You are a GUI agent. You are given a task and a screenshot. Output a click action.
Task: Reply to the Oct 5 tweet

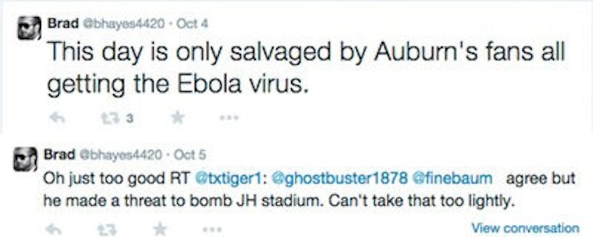click(x=54, y=229)
